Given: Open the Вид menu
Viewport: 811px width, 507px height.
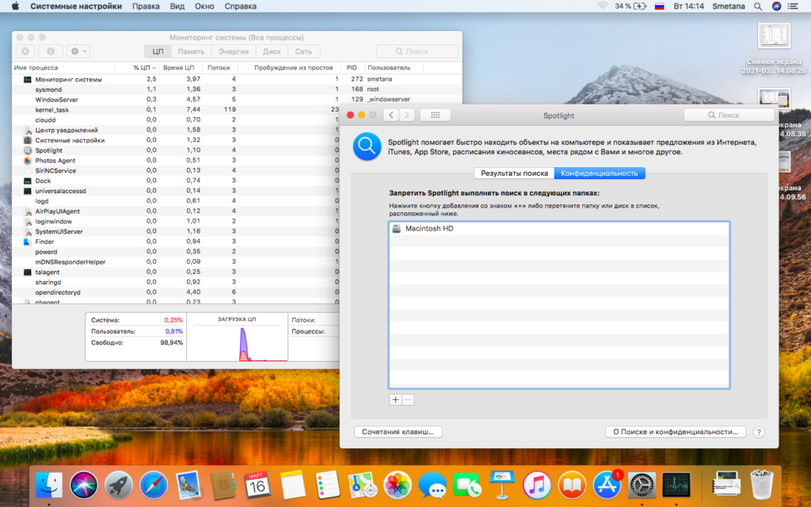Looking at the screenshot, I should 177,6.
